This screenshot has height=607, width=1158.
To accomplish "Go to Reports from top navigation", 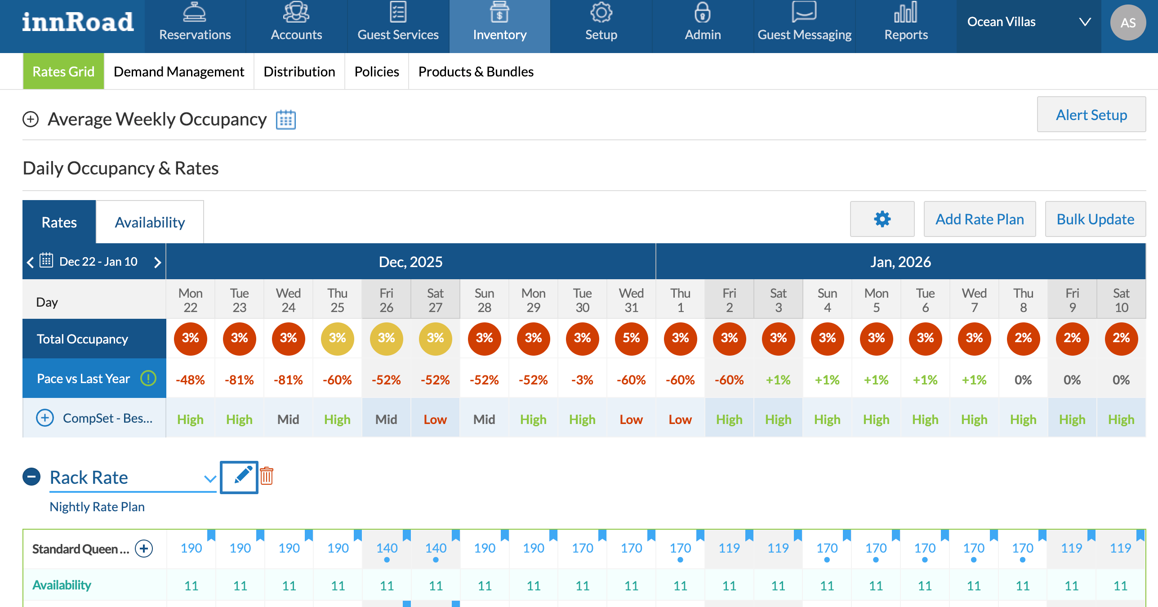I will pyautogui.click(x=906, y=22).
